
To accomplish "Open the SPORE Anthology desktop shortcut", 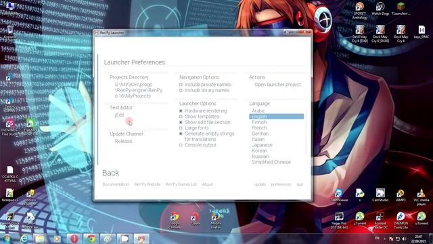I will coord(359,10).
